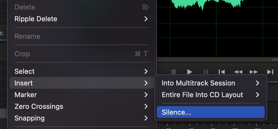
Task: Pause playback with the Pause icon
Action: point(206,72)
